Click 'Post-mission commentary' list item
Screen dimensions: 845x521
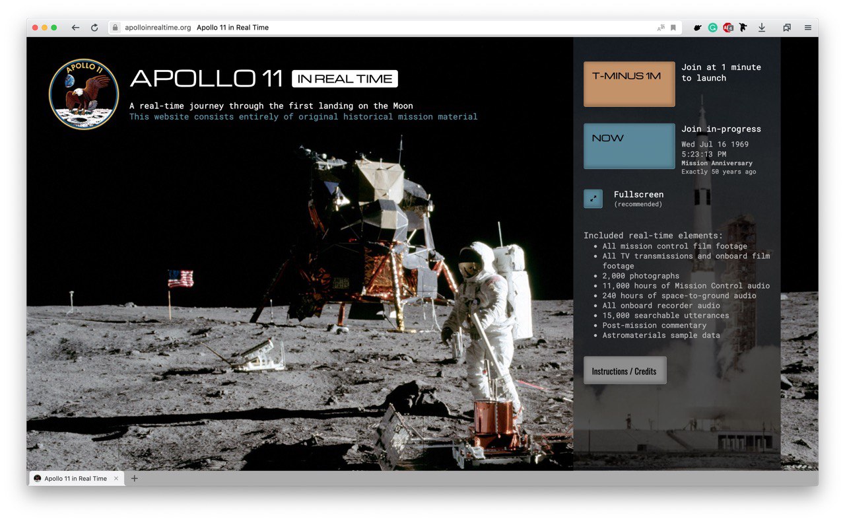pos(654,326)
